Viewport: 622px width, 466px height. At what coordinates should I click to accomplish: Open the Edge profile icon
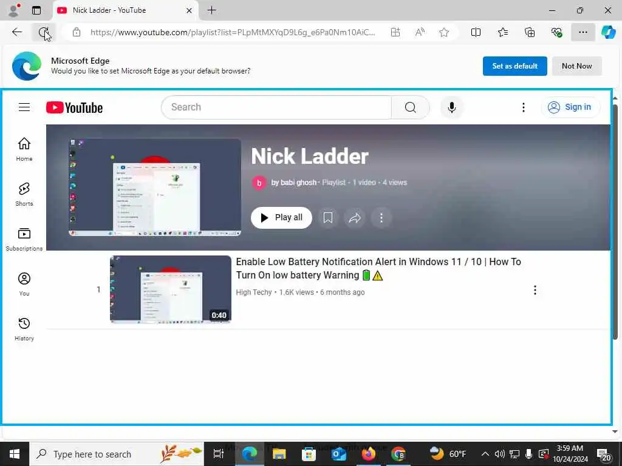pos(14,10)
